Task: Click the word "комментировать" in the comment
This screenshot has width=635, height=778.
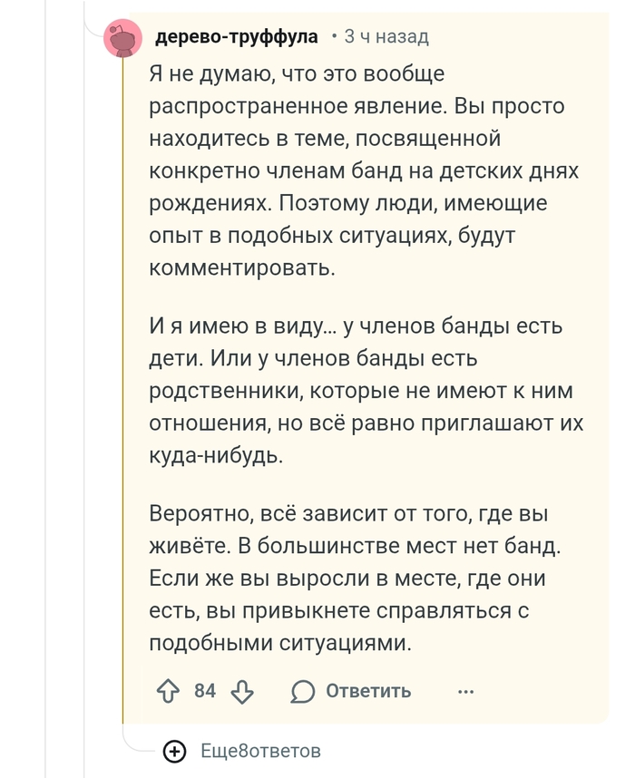Action: tap(241, 268)
